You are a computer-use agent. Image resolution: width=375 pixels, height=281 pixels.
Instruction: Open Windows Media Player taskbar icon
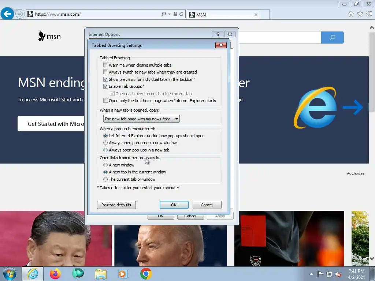(x=123, y=274)
